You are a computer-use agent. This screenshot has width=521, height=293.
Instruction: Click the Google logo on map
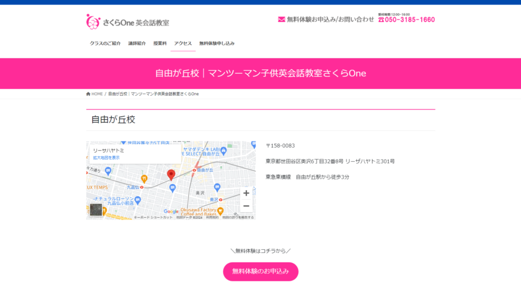[171, 212]
